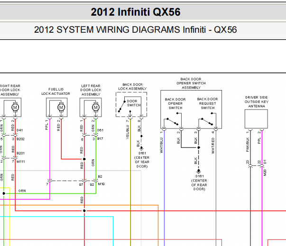Click the horizontal 'GRN' wire label
Viewport: 286px width, 246px height.
point(22,191)
